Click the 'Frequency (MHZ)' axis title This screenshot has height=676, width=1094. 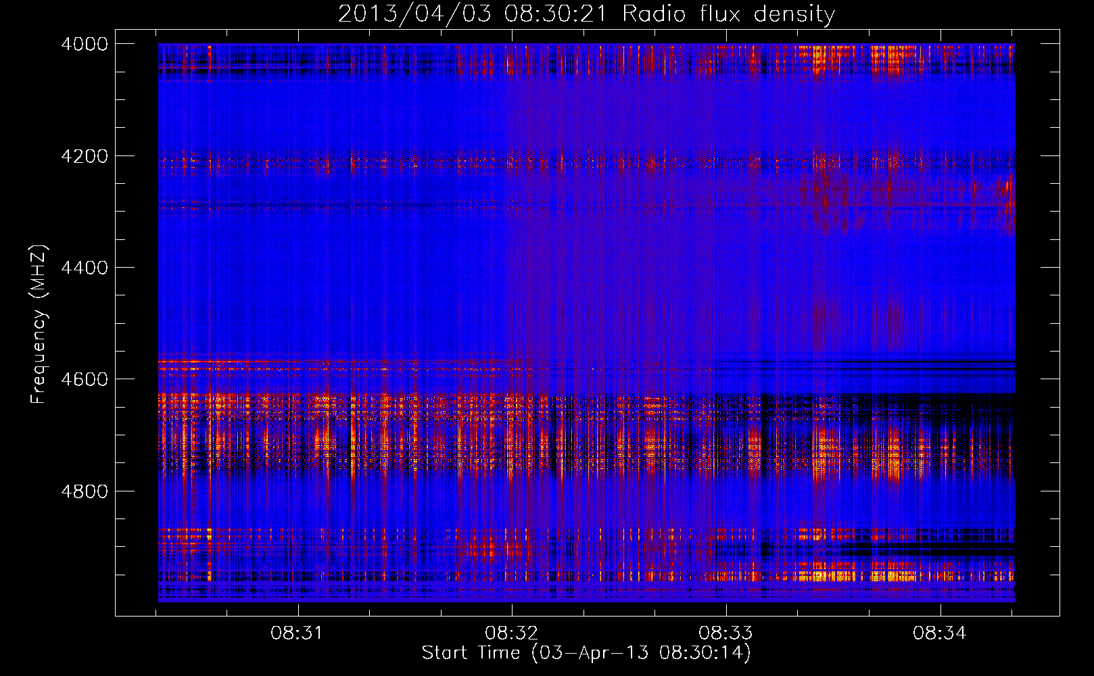(x=39, y=324)
